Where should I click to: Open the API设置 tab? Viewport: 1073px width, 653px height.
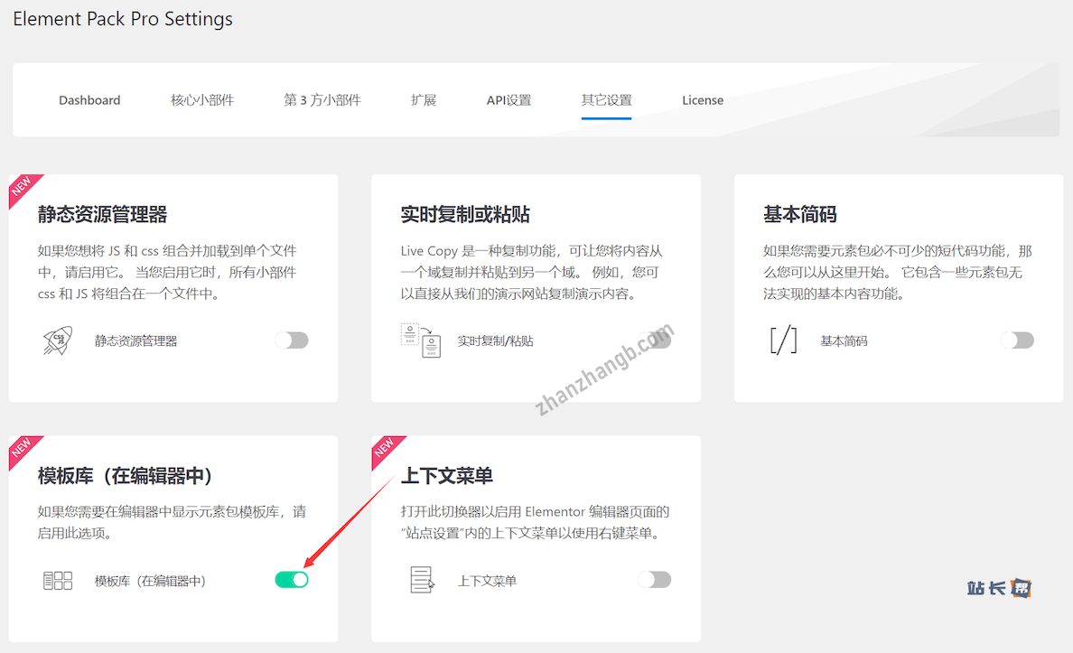[x=509, y=100]
